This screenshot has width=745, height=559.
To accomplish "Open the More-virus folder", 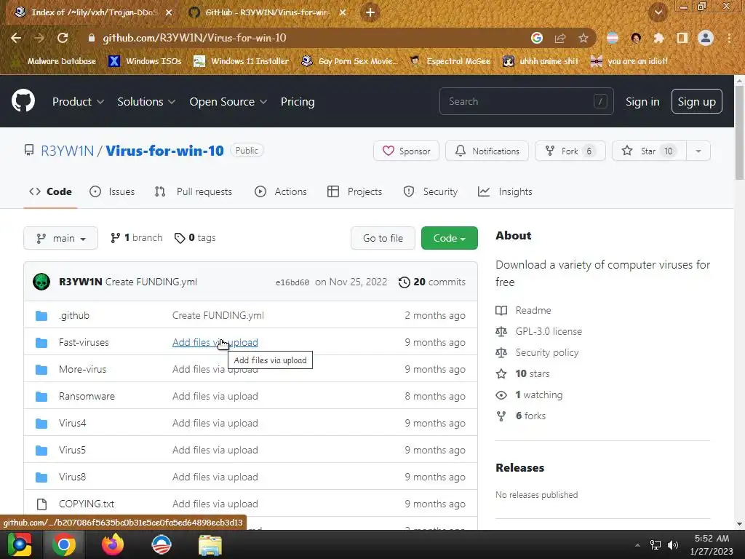I will [x=83, y=369].
